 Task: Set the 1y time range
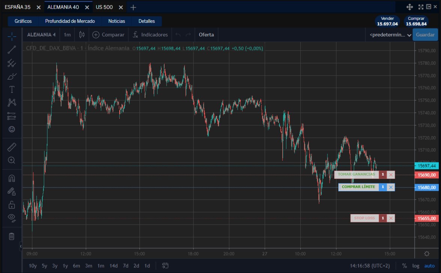pyautogui.click(x=65, y=266)
